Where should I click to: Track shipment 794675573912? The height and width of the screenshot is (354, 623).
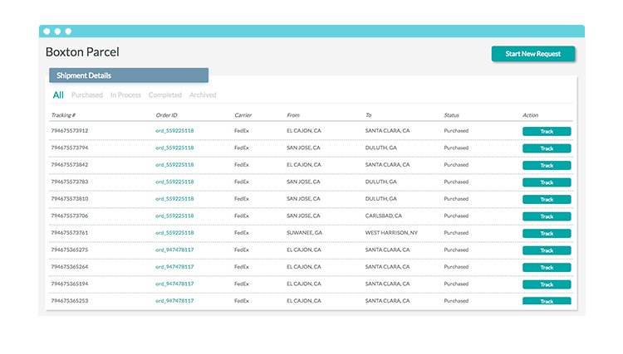point(547,131)
